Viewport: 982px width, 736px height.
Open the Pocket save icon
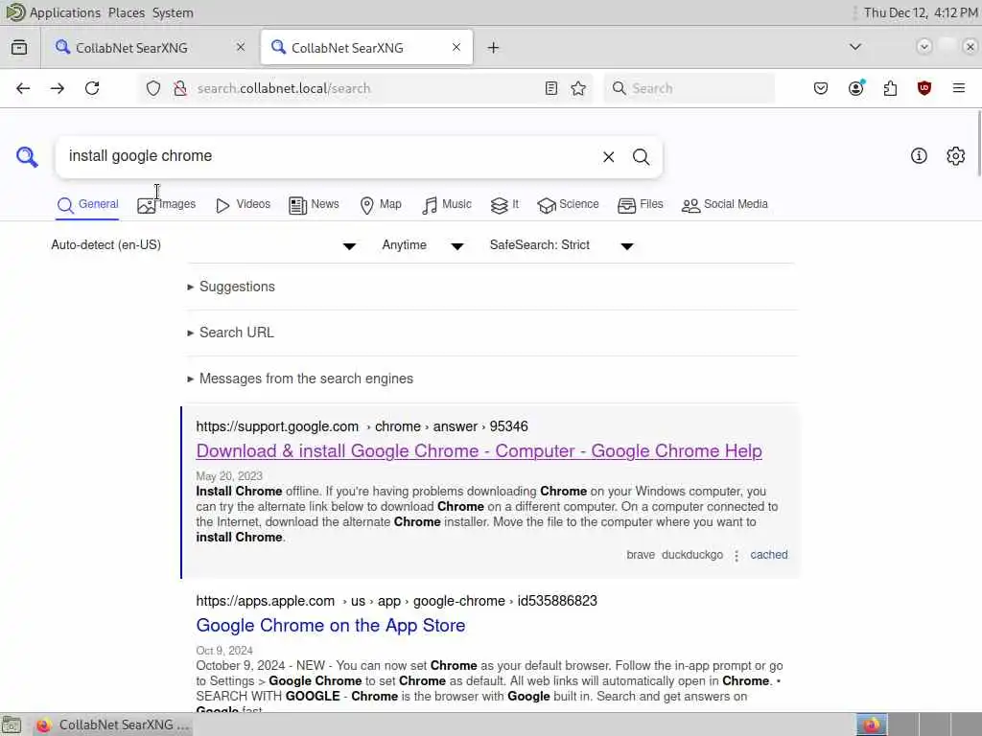pyautogui.click(x=821, y=88)
